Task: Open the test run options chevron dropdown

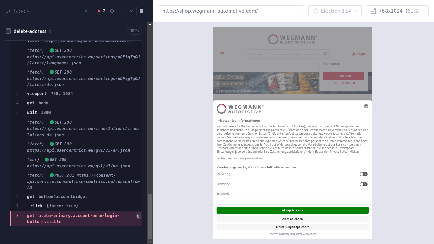Action: [132, 11]
